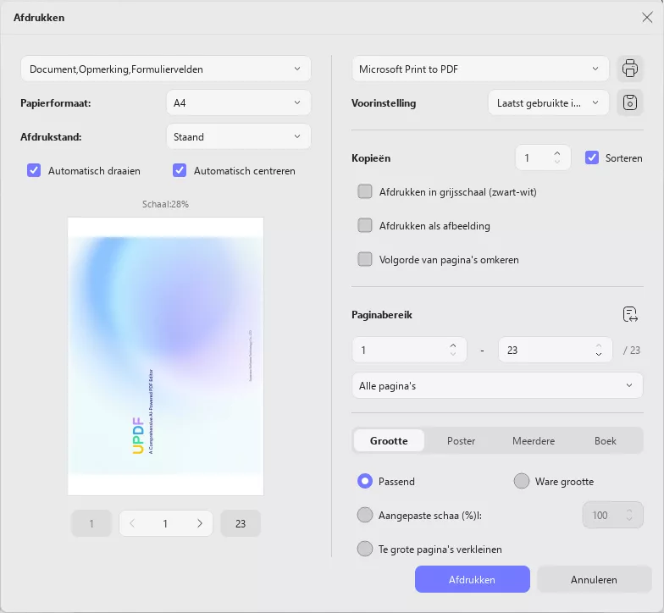Click the Schaal:28% label
The height and width of the screenshot is (613, 664).
click(166, 204)
